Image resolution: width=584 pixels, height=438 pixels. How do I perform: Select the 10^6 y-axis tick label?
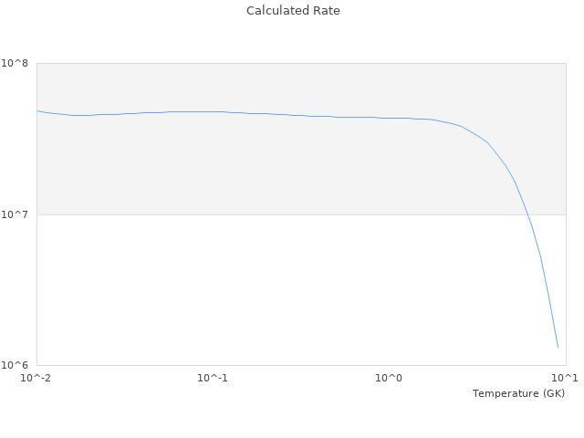(17, 365)
